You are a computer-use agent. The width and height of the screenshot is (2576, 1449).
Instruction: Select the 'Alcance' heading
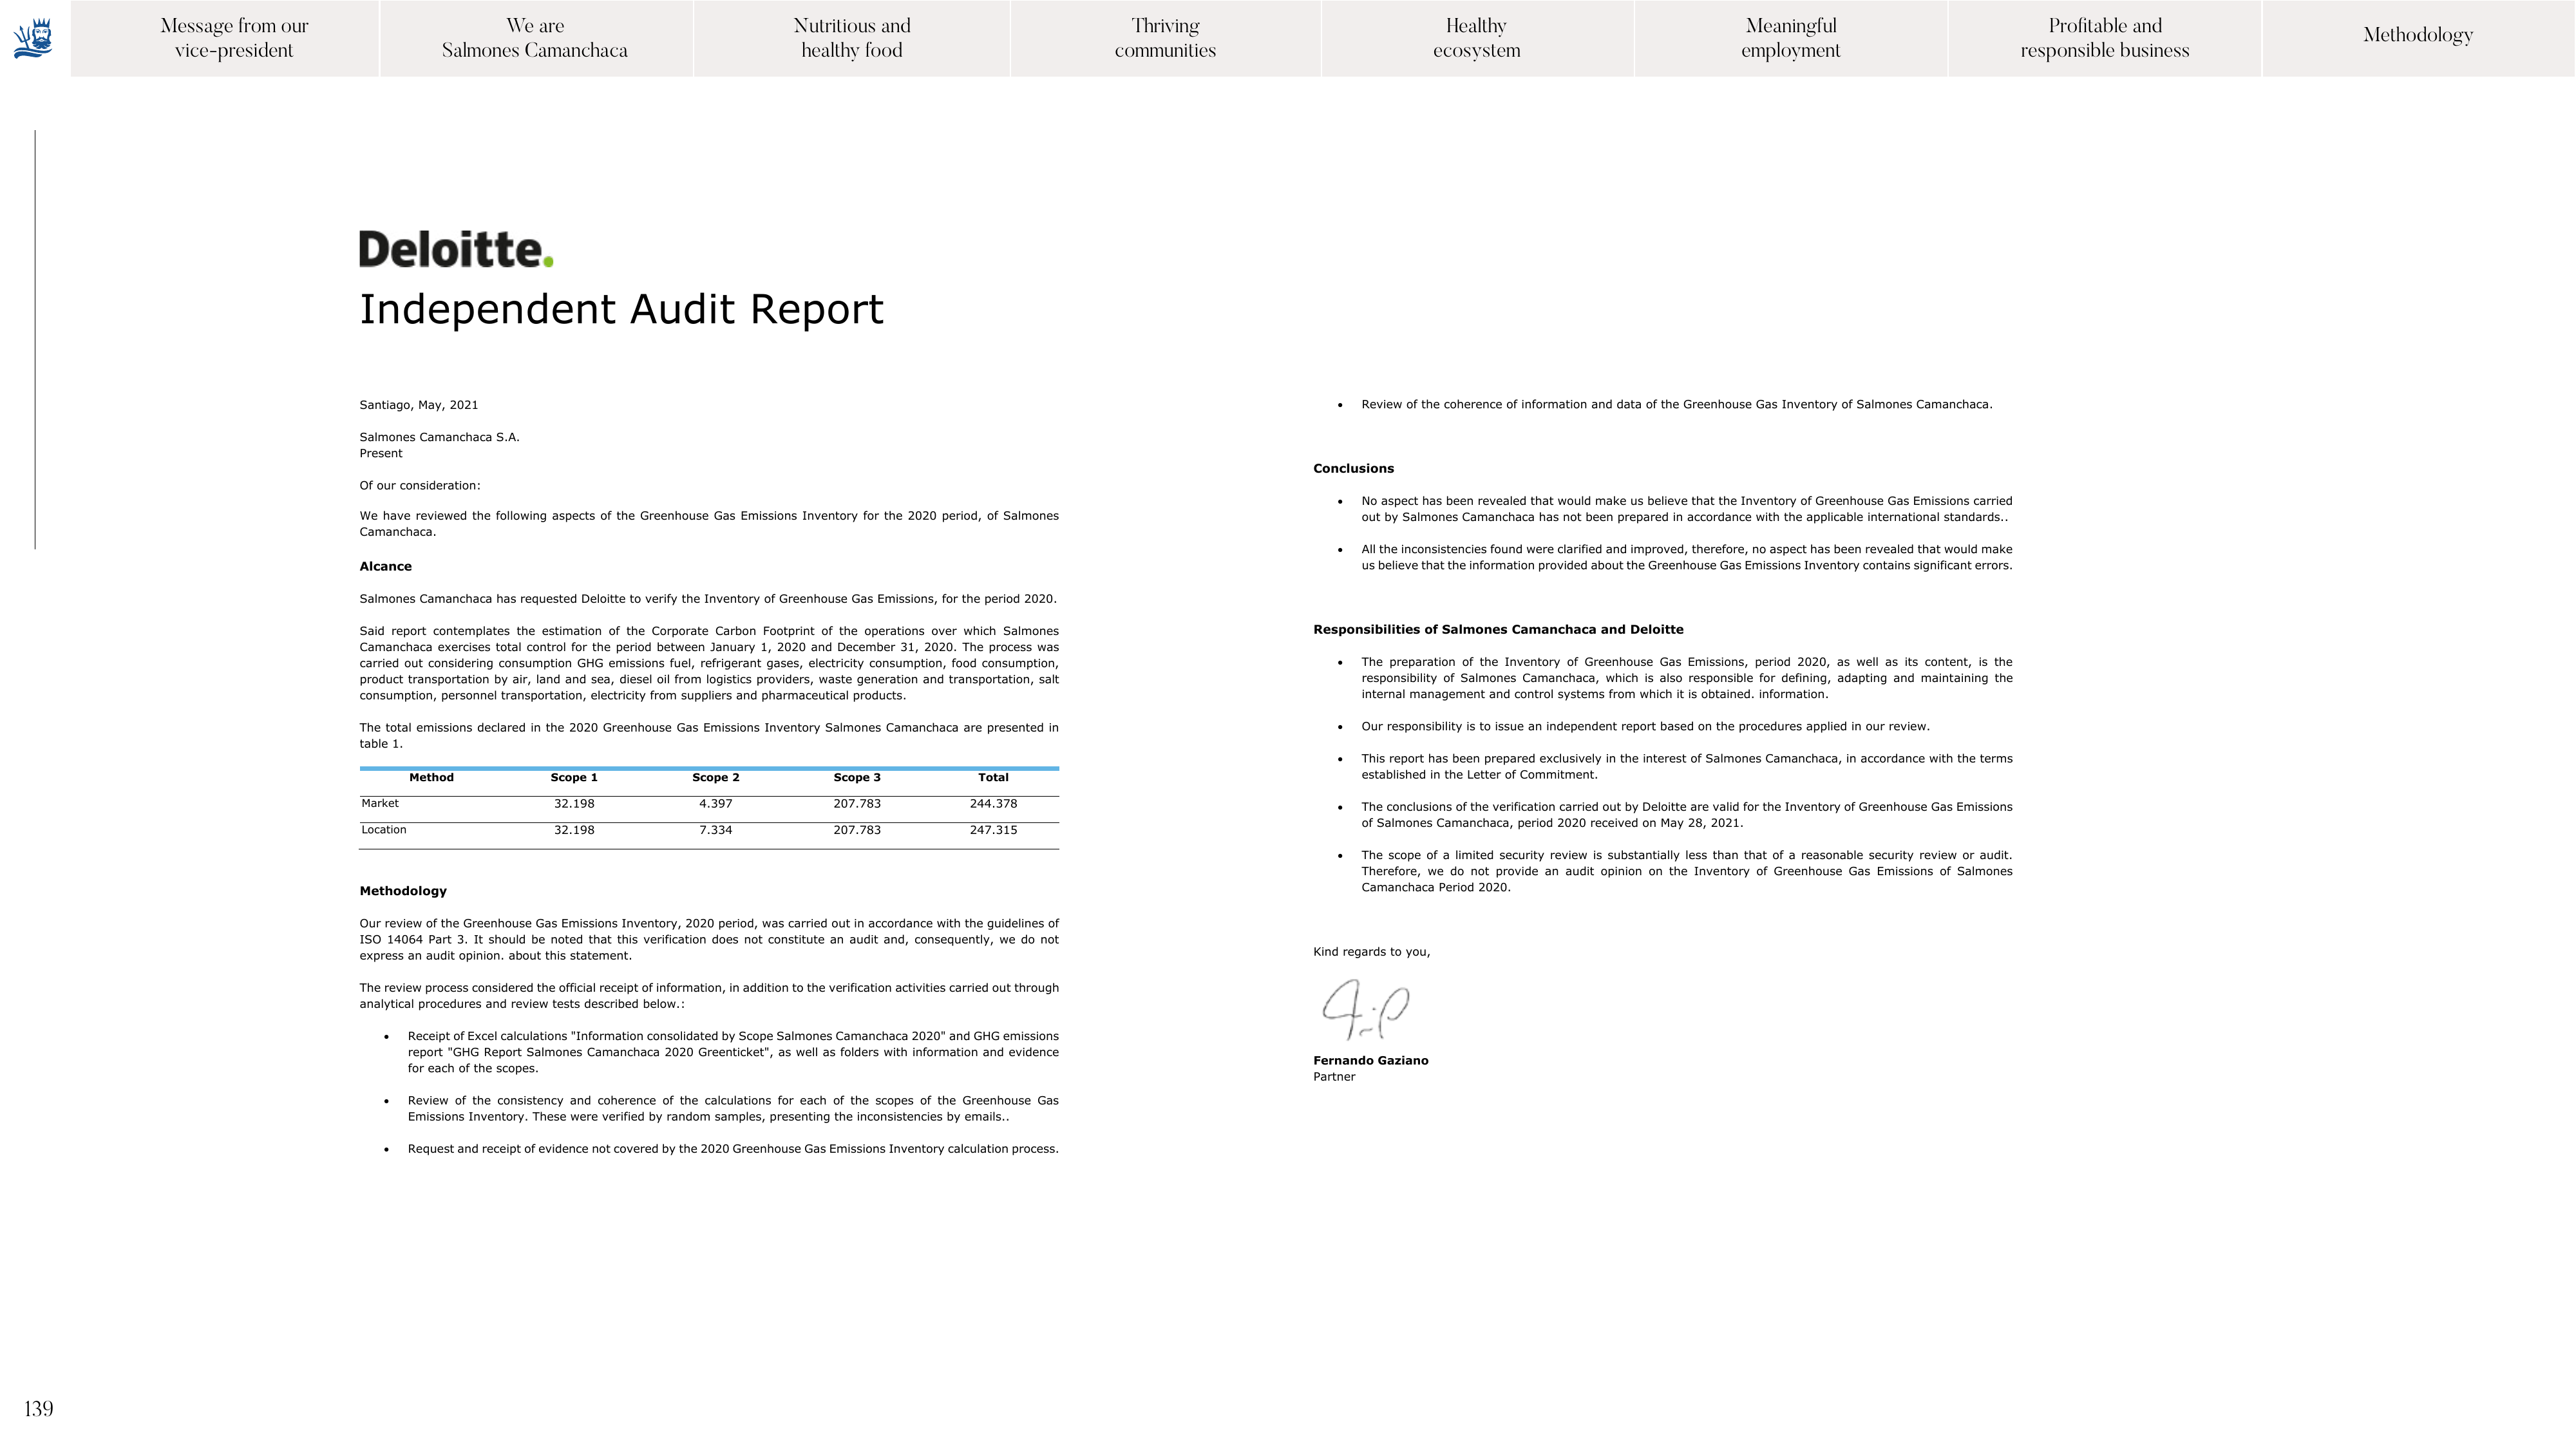[385, 566]
